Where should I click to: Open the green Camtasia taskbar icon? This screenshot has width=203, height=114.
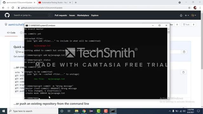(x=99, y=111)
